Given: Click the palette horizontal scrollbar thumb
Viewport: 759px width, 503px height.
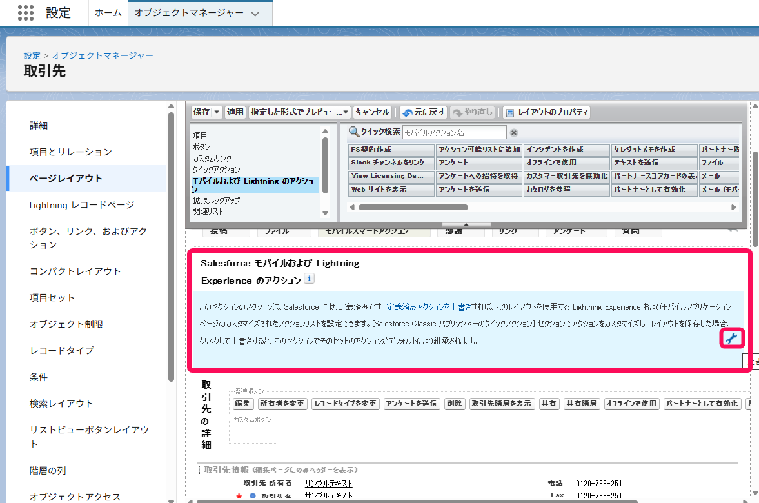Looking at the screenshot, I should pyautogui.click(x=413, y=207).
